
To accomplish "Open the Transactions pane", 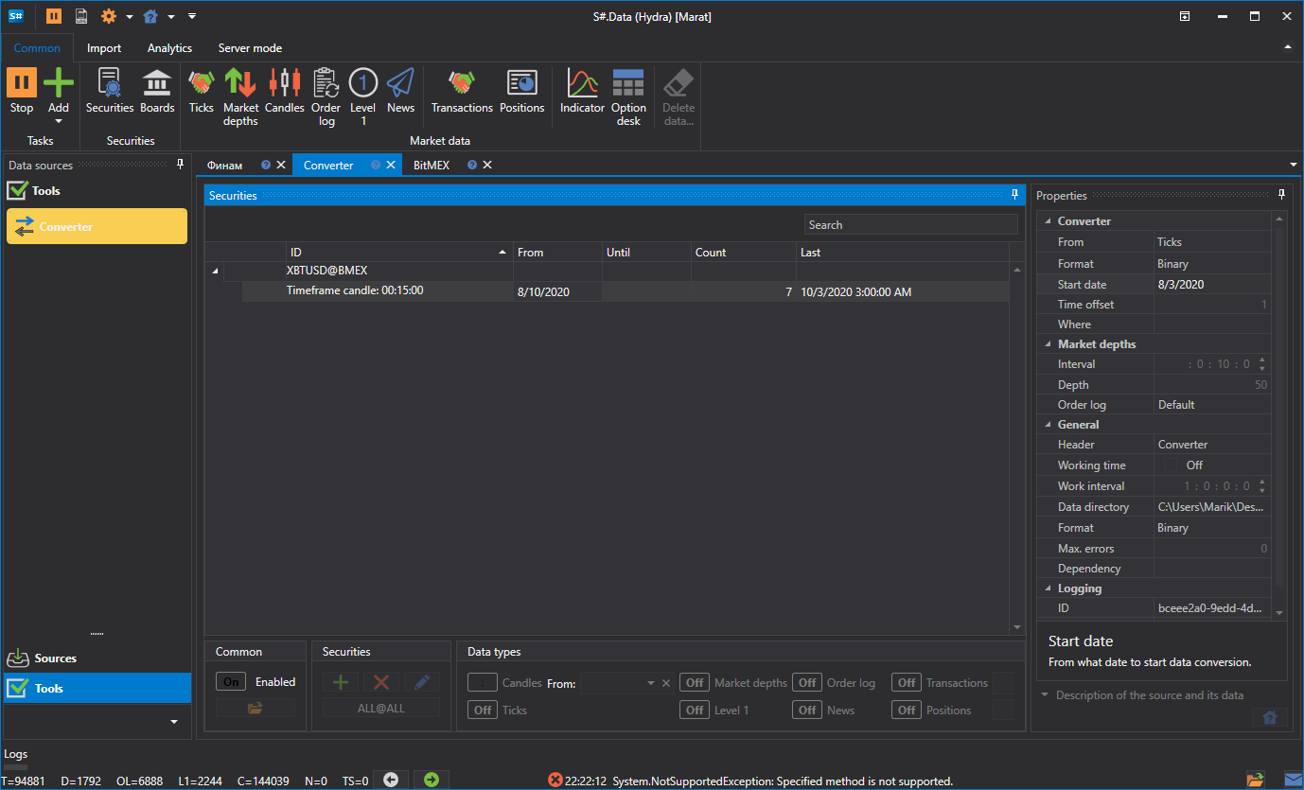I will (462, 92).
